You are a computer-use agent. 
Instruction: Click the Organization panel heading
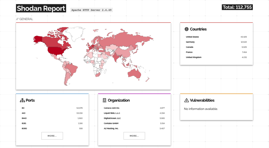click(x=119, y=100)
